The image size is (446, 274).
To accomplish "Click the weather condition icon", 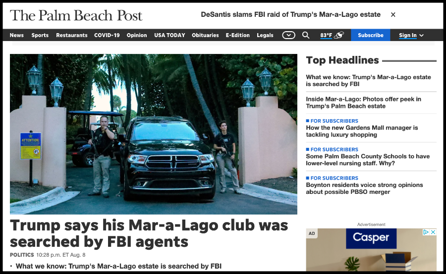I will 339,35.
